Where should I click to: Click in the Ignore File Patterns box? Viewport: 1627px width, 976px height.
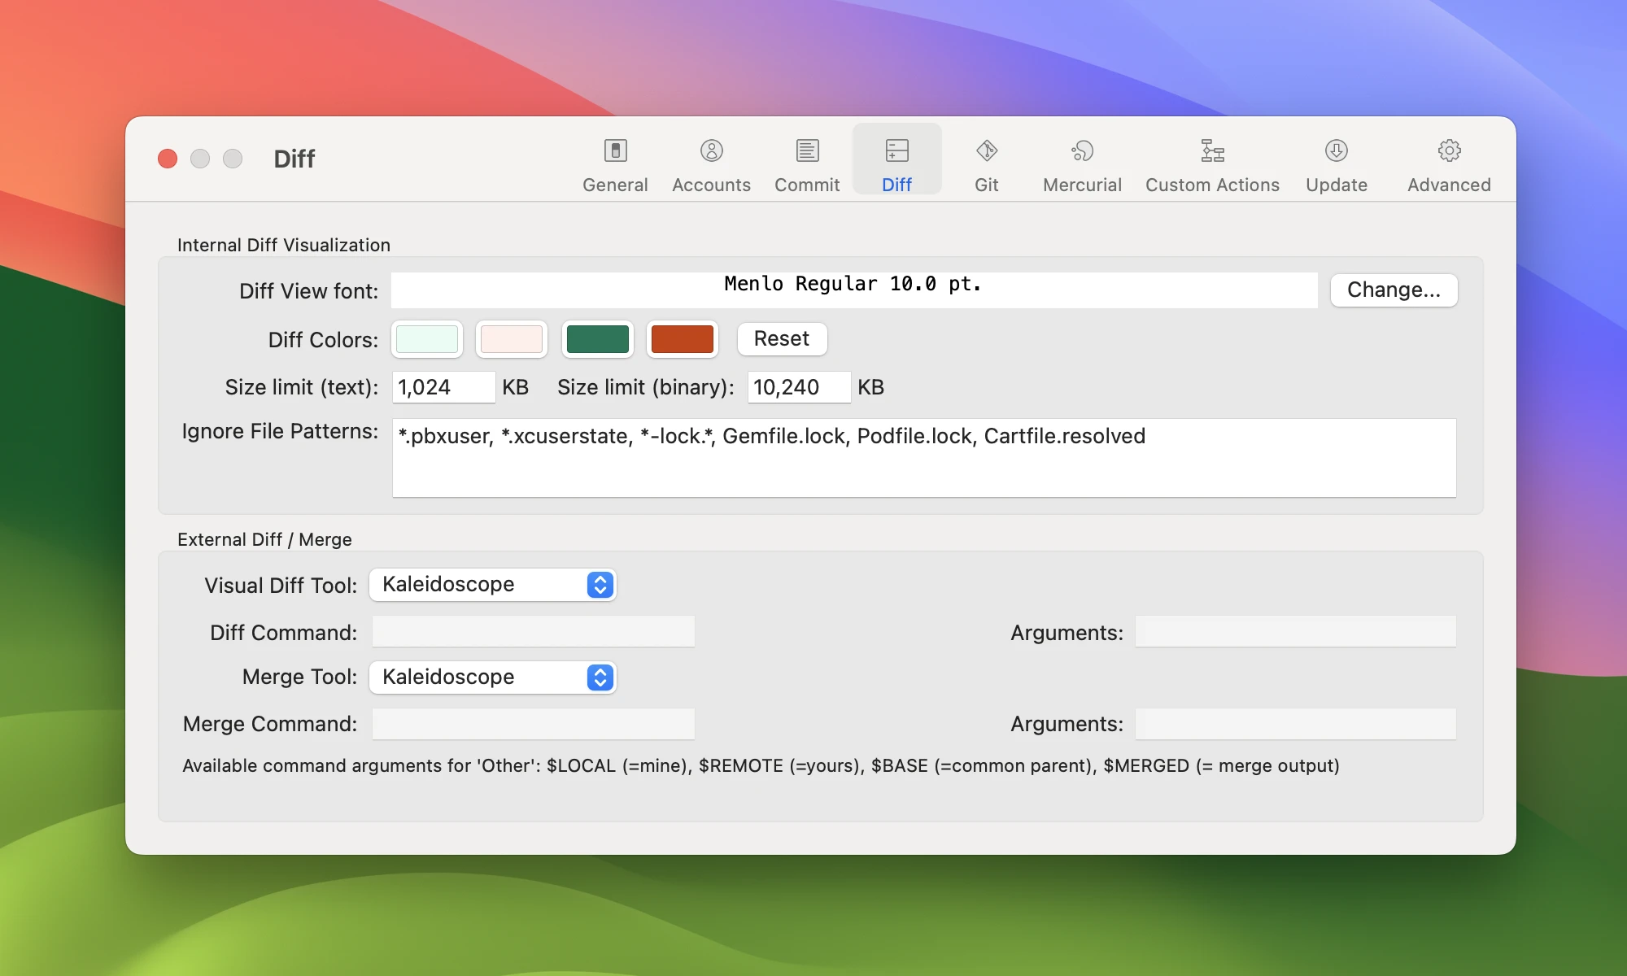tap(923, 458)
